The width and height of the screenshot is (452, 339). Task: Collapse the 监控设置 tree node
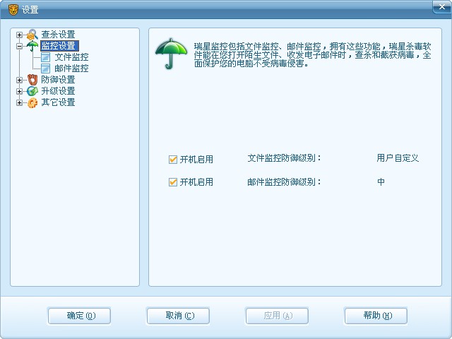[x=19, y=46]
